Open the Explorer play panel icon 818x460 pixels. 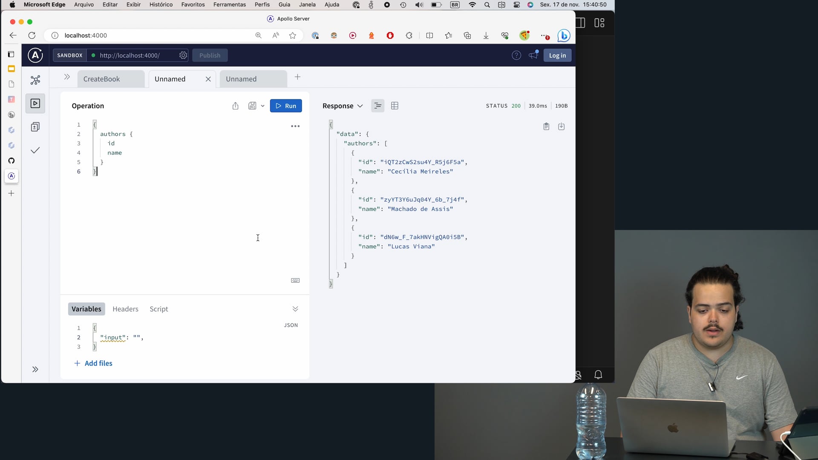(x=35, y=103)
